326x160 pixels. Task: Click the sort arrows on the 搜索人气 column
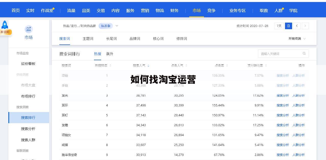[x=148, y=66]
